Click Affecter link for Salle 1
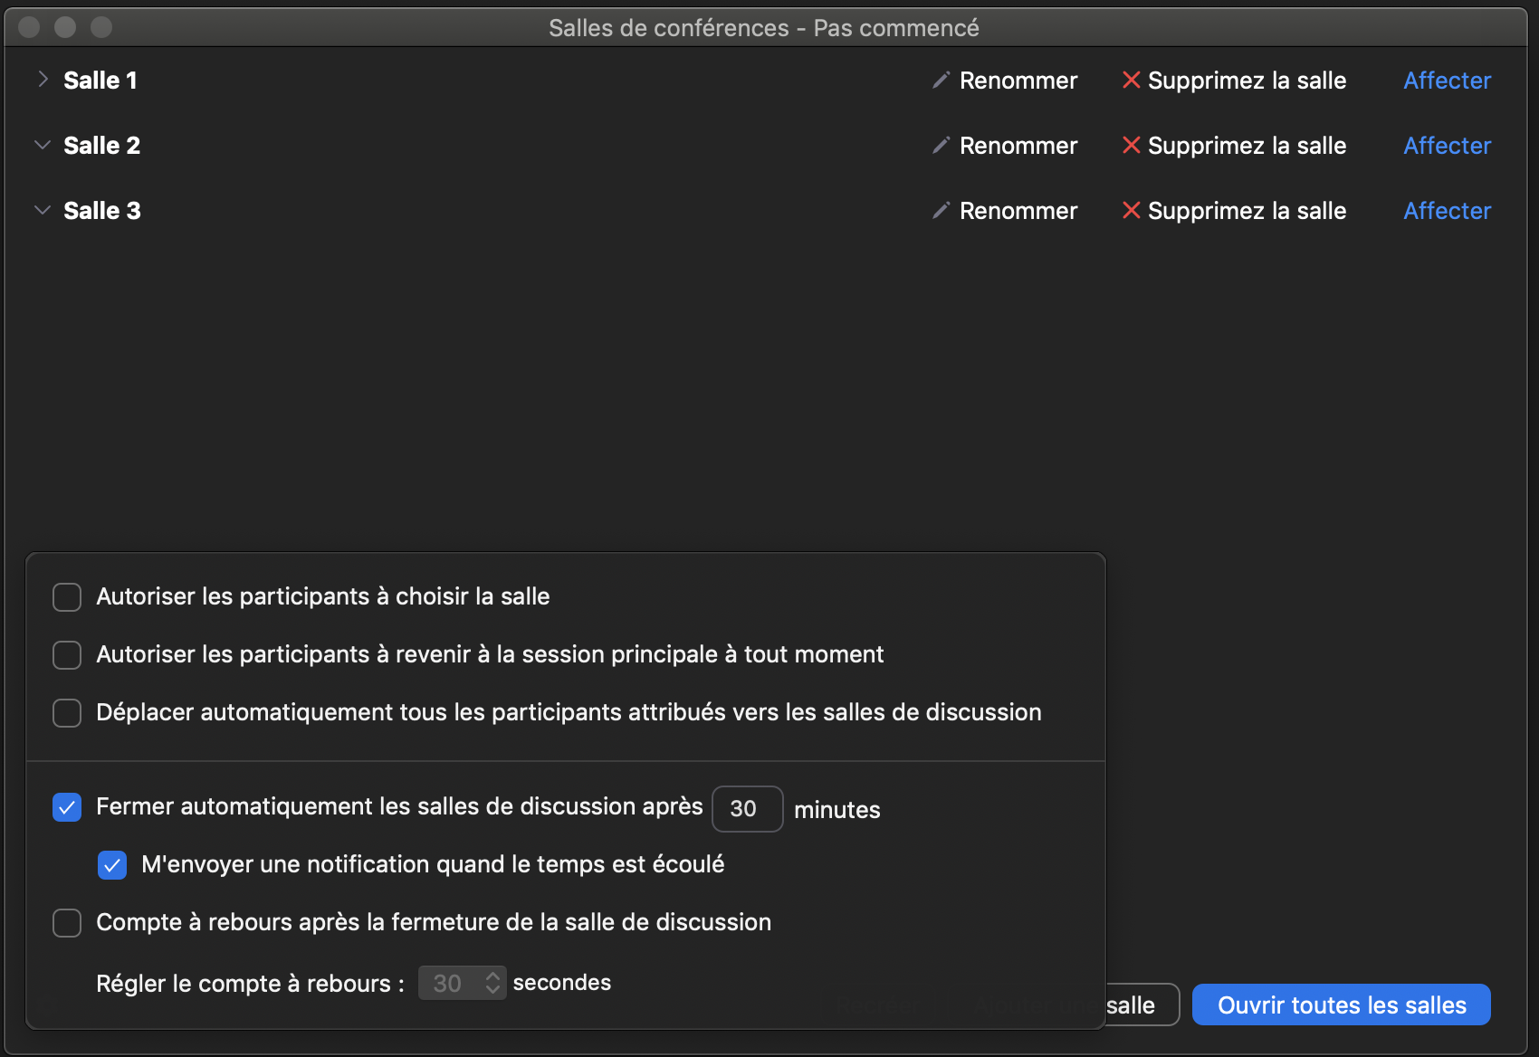This screenshot has width=1539, height=1057. click(1447, 81)
